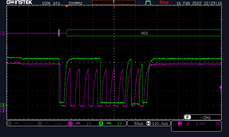
Task: Click the 200MHz sample rate readout
Action: pos(76,3)
